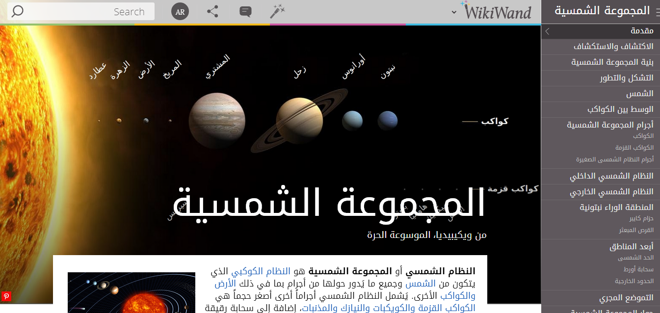The width and height of the screenshot is (660, 313).
Task: Click the Pinterest pin icon
Action: (x=6, y=296)
